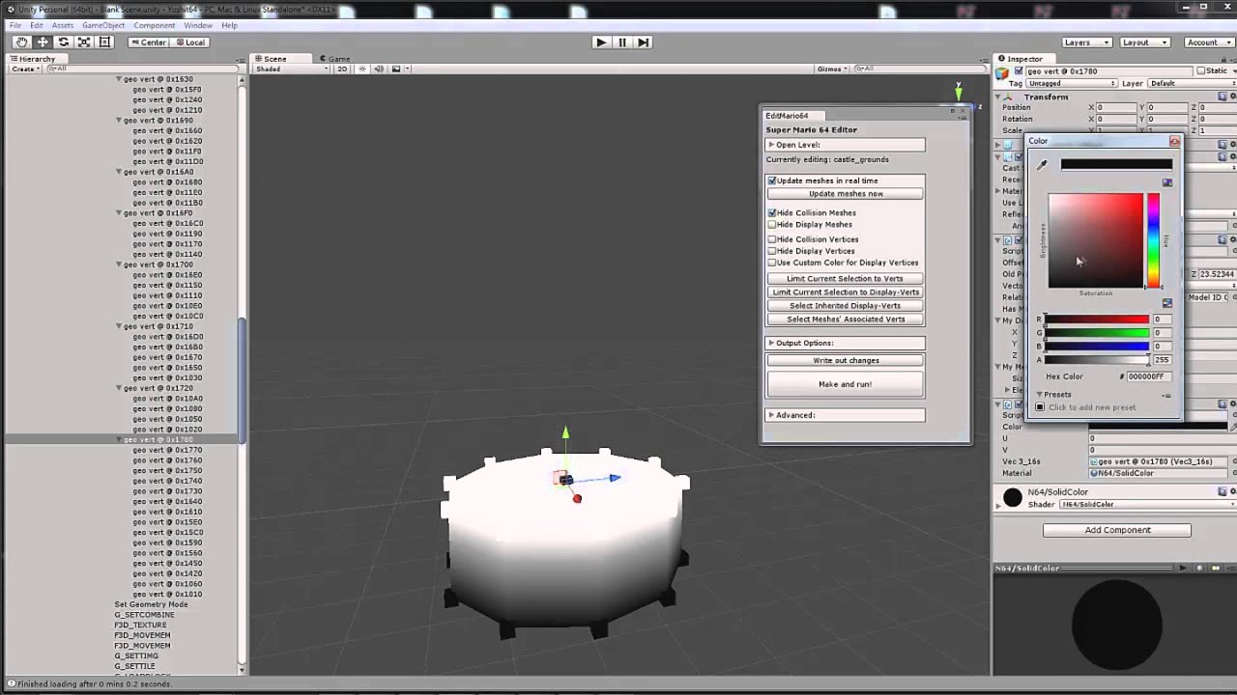Open the Layers dropdown

[x=1087, y=42]
